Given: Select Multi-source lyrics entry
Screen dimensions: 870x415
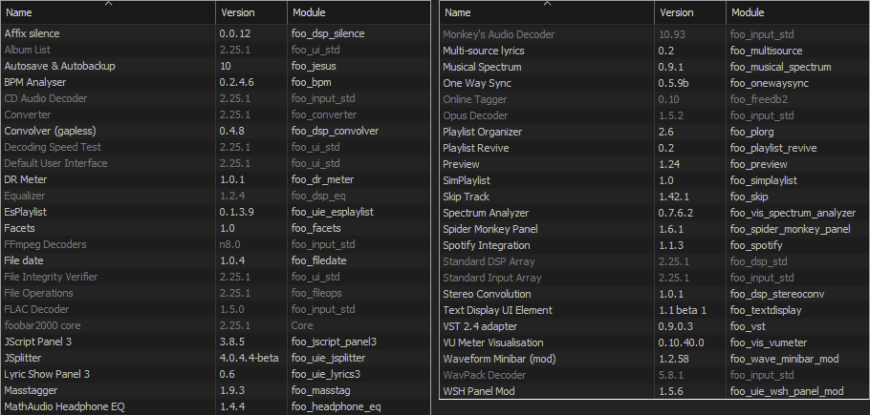Looking at the screenshot, I should (x=654, y=51).
